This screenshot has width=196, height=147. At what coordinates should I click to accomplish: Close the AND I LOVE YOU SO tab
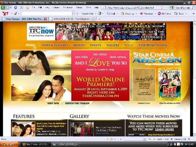click(x=93, y=19)
